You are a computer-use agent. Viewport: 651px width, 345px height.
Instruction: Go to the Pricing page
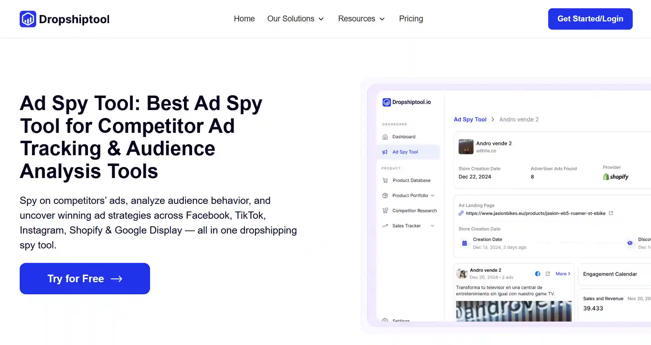tap(411, 19)
